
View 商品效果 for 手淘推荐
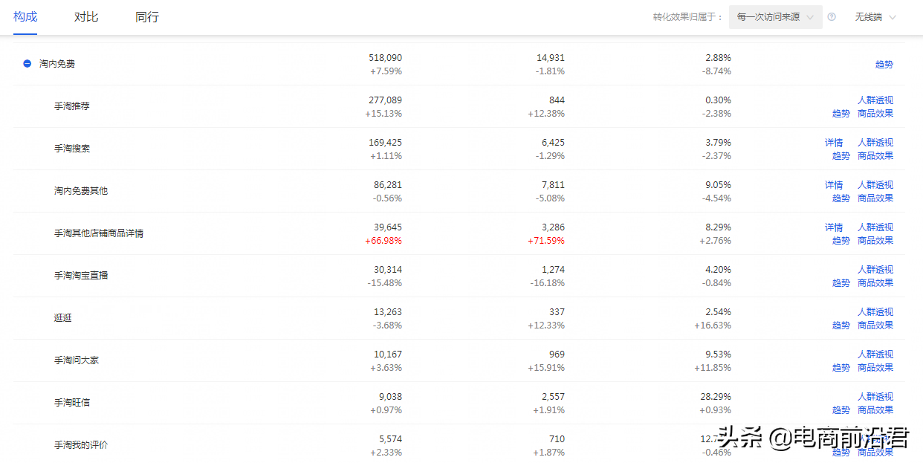[875, 114]
